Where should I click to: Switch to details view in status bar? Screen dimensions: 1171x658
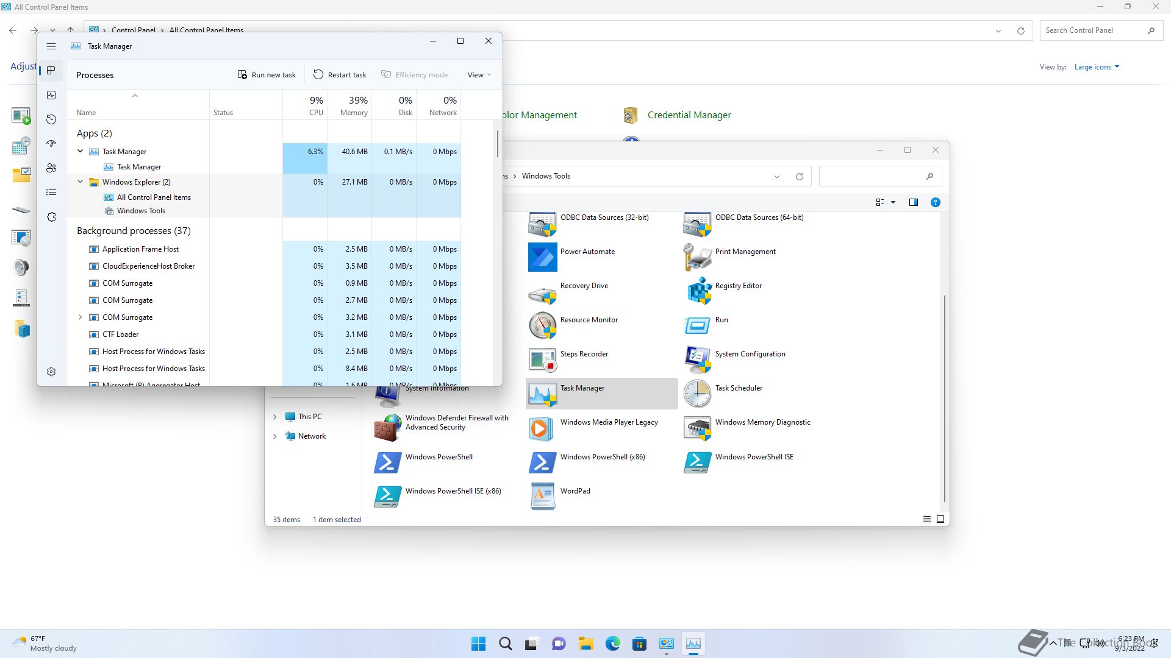click(926, 519)
